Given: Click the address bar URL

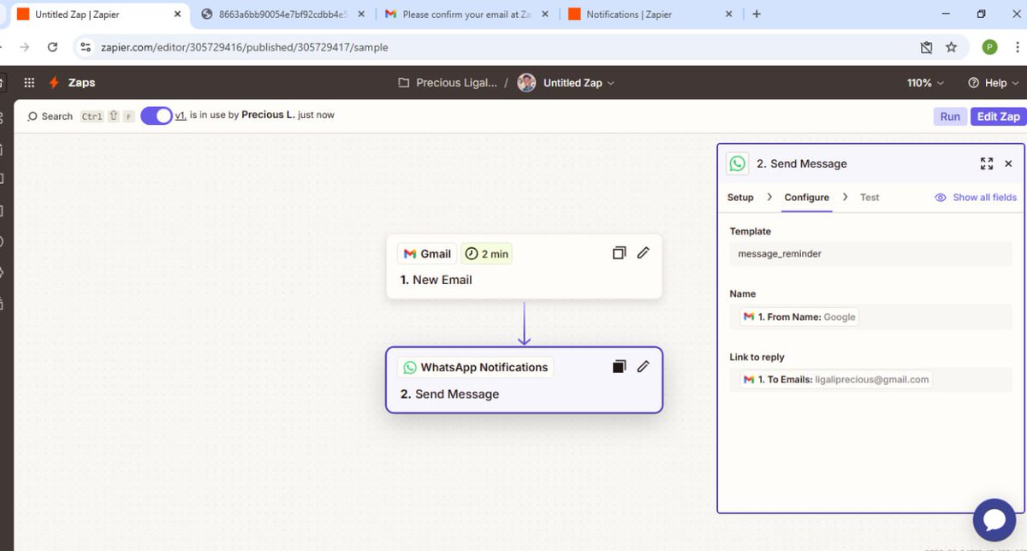Looking at the screenshot, I should 245,48.
